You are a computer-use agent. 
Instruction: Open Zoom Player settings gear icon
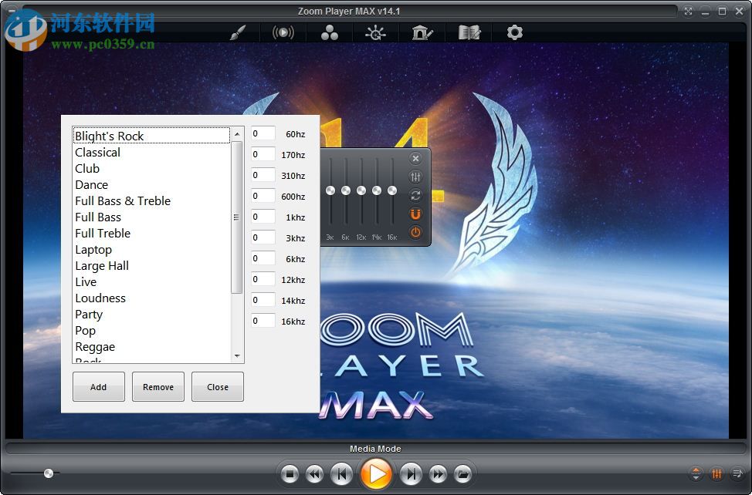[x=515, y=32]
